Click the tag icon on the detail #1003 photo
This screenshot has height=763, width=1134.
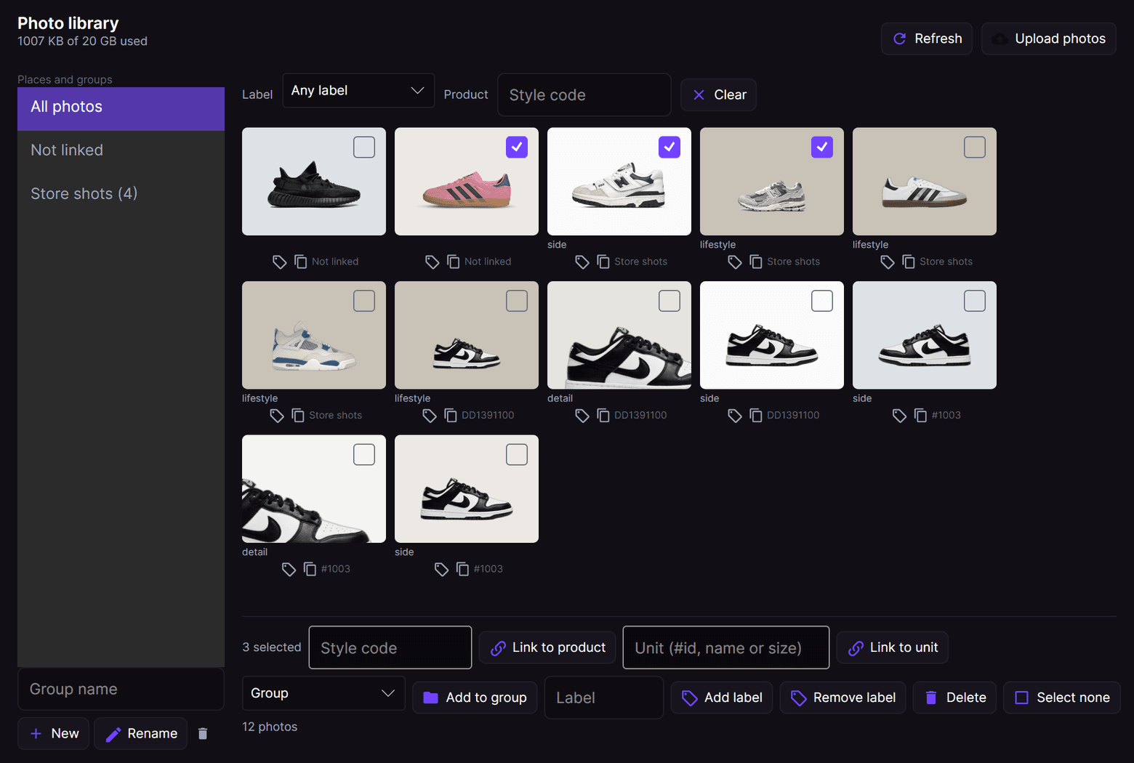[289, 569]
